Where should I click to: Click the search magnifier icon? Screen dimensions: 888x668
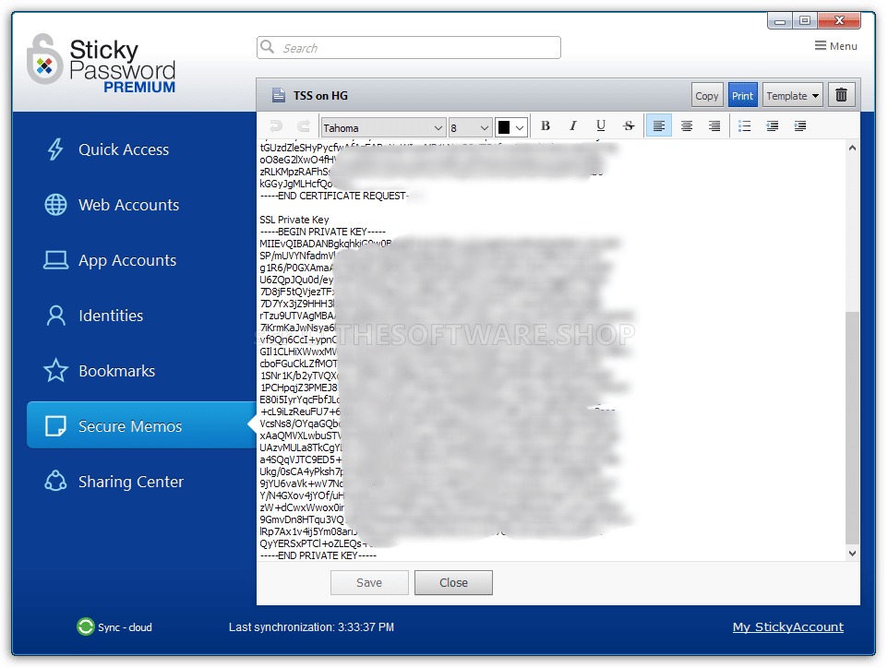268,47
